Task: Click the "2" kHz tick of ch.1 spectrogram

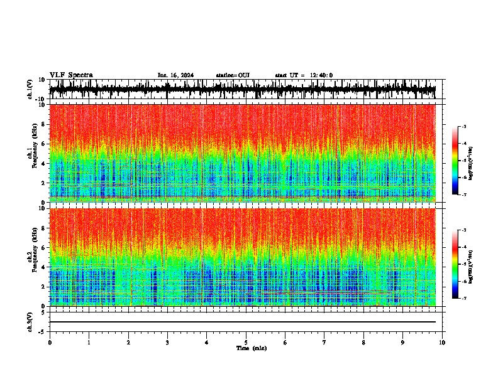Action: 43,183
